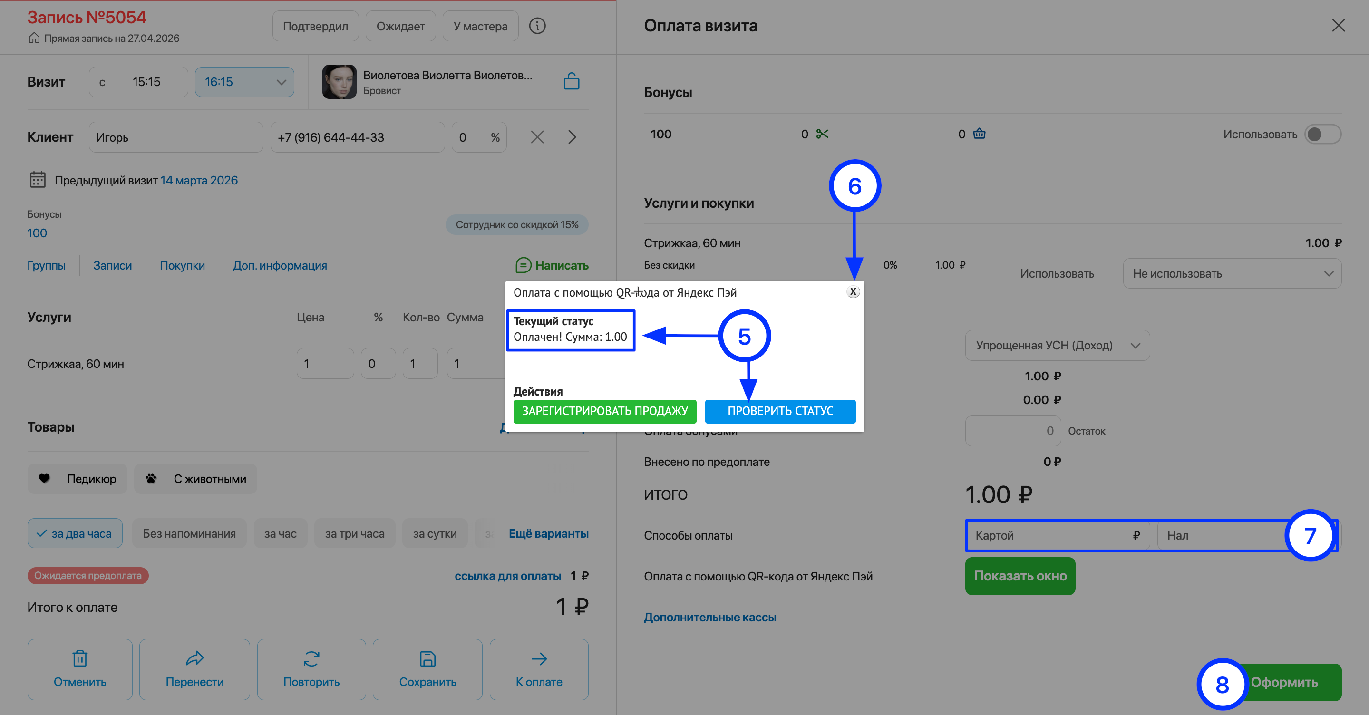Open the Дополнительные кассы link
The width and height of the screenshot is (1369, 715).
pos(710,617)
